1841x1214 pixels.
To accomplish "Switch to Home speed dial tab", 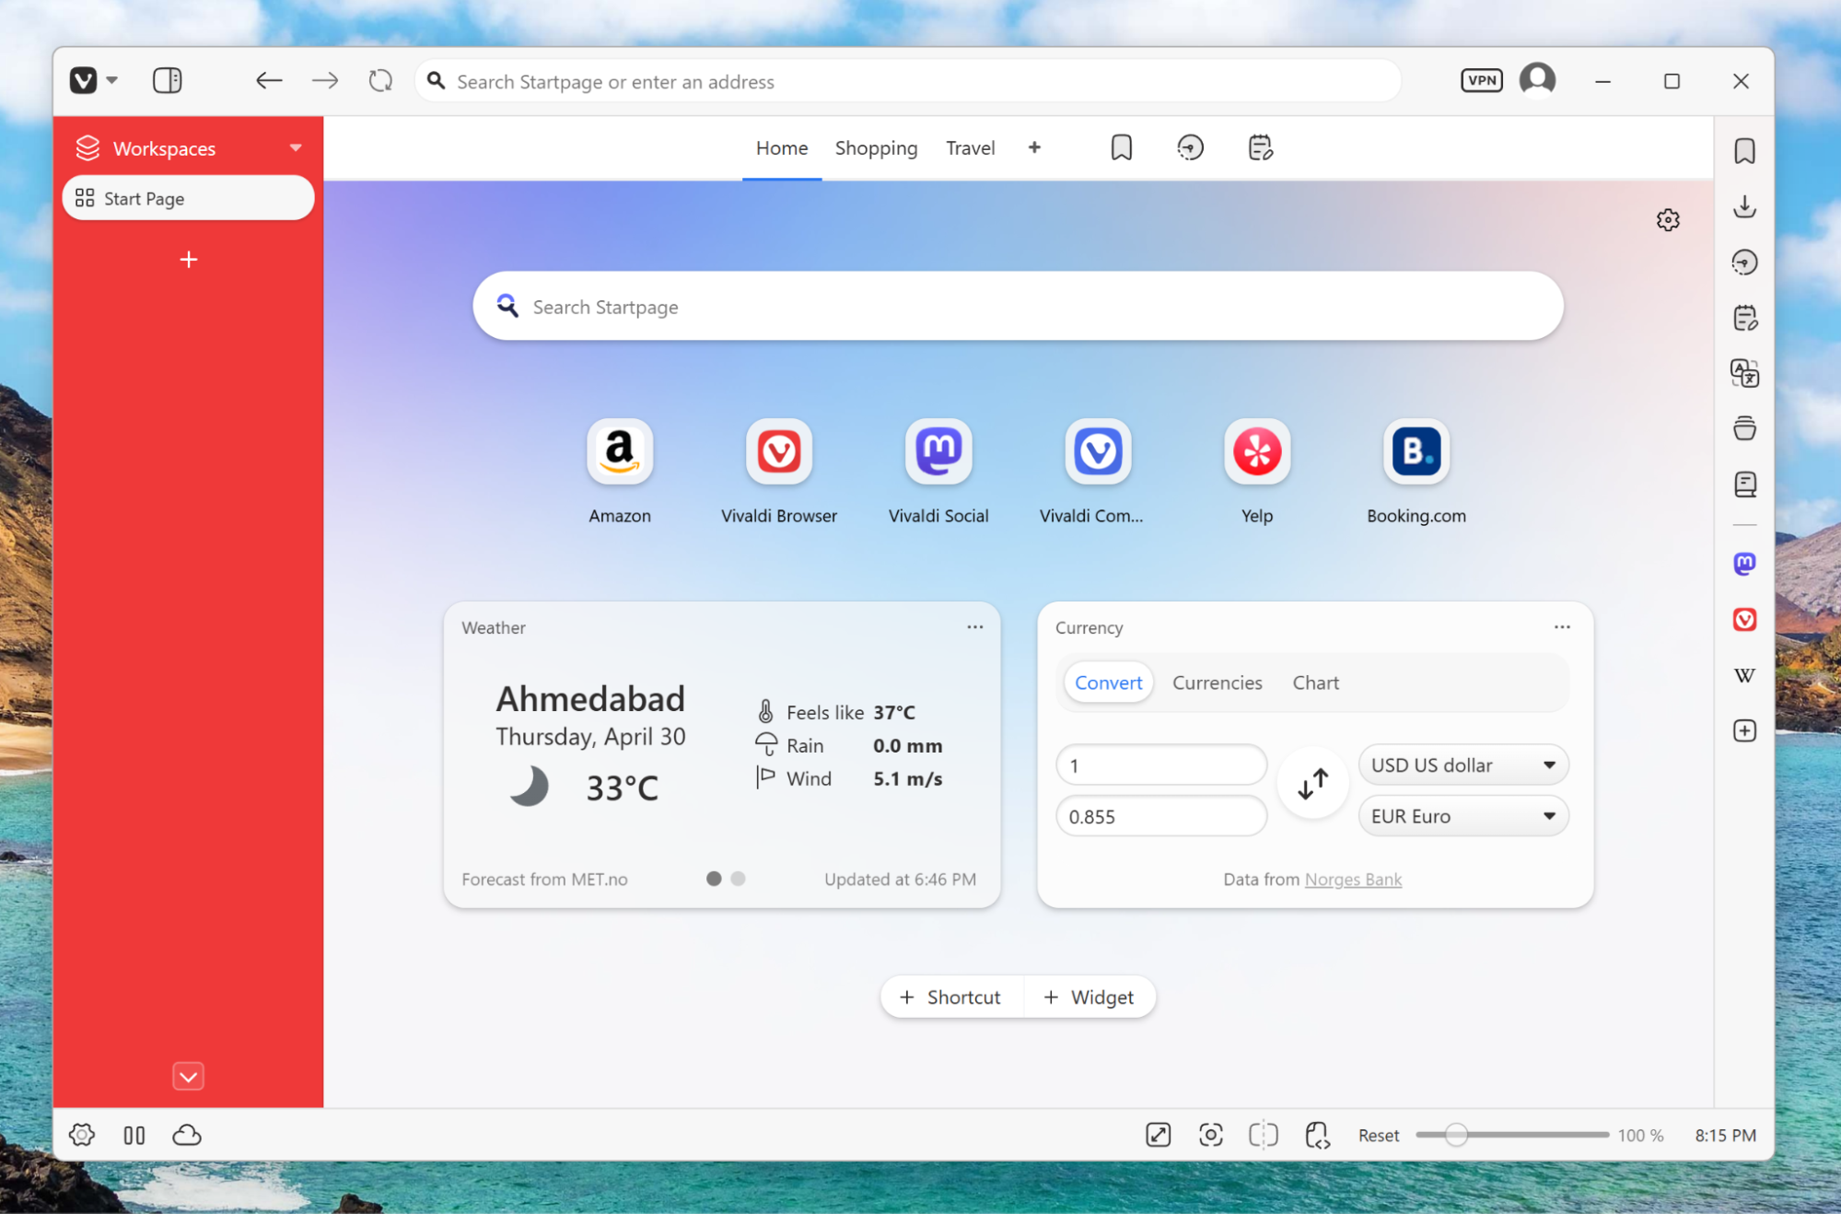I will [781, 147].
